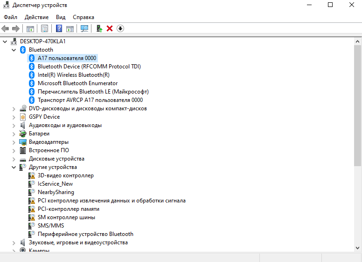Viewport: 362px width, 262px height.
Task: Open the Действие menu
Action: tap(36, 17)
